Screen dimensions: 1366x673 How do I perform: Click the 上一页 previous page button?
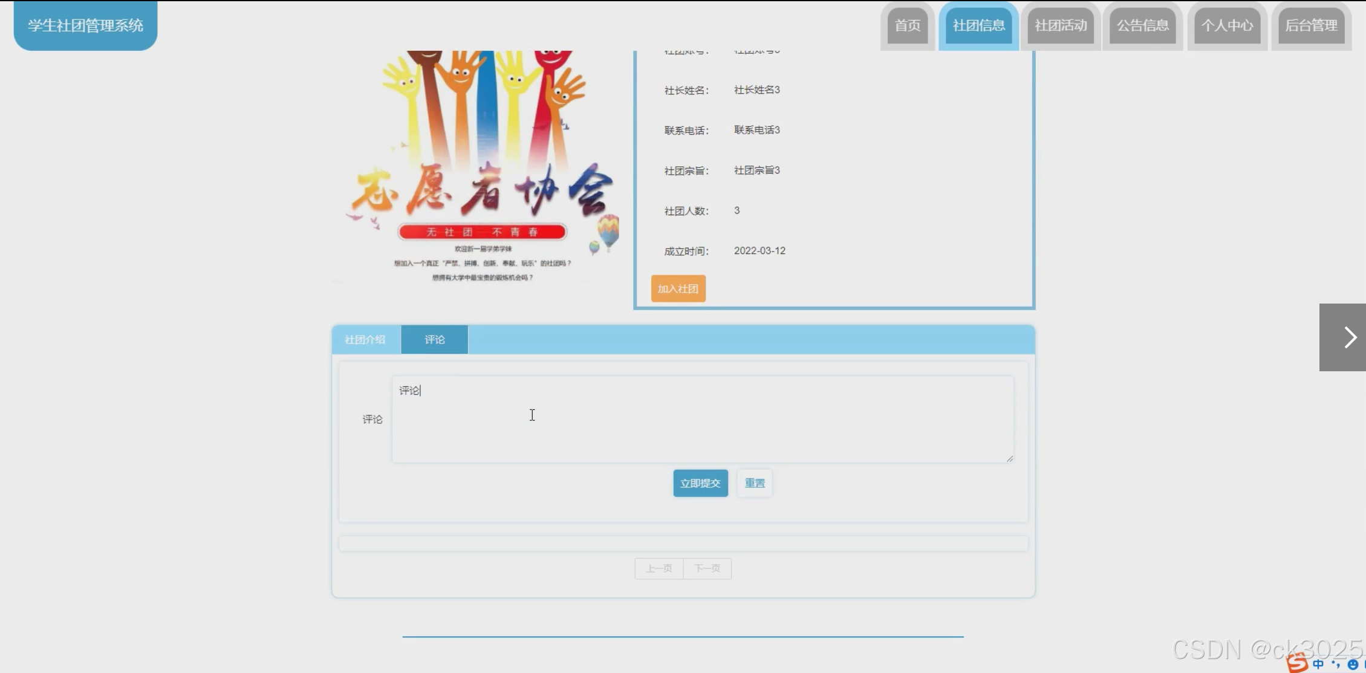coord(659,568)
